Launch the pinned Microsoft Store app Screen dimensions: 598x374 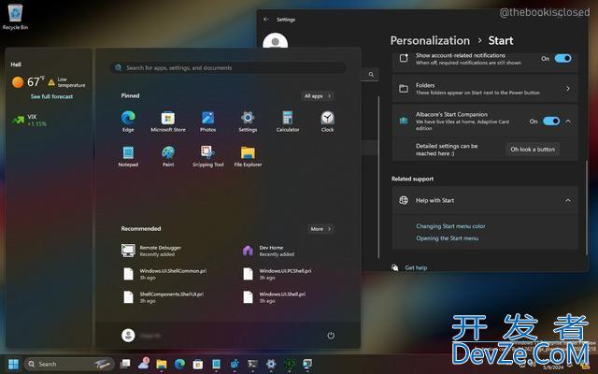[x=168, y=122]
